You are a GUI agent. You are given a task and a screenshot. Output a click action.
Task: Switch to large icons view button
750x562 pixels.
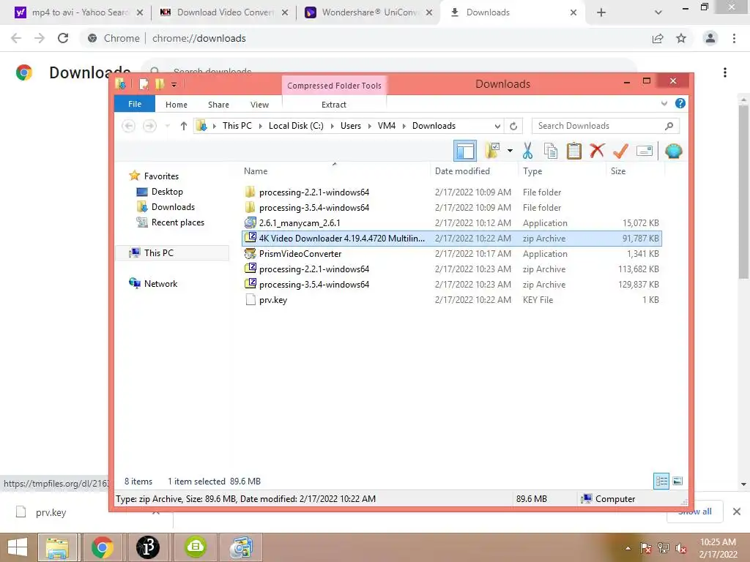pos(677,481)
